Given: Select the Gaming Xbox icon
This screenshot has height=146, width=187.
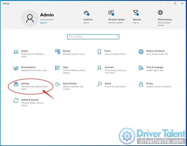Looking at the screenshot, I should pos(16,84).
